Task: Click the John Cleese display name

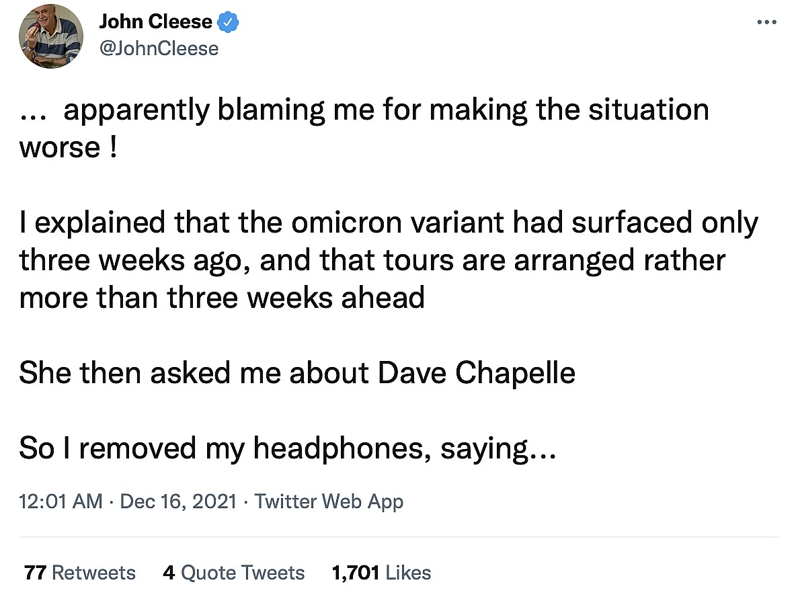Action: [155, 22]
